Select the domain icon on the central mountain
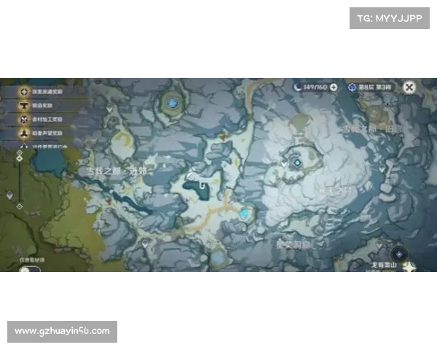437x350 pixels. (x=297, y=162)
